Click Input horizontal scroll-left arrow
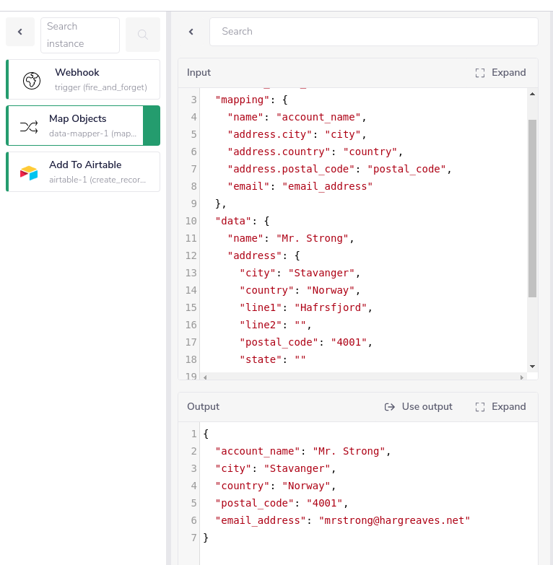553x565 pixels. 205,377
